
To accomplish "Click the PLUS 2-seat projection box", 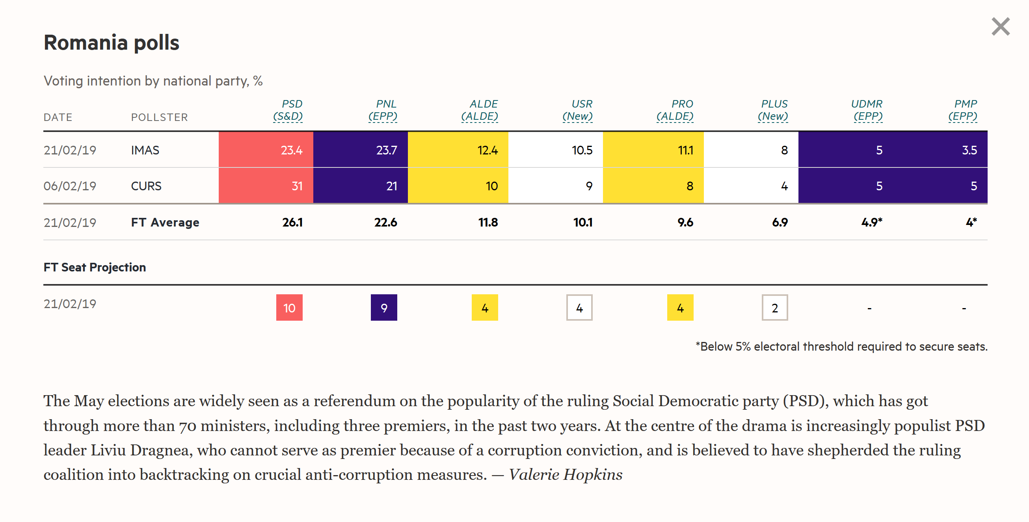I will click(774, 308).
